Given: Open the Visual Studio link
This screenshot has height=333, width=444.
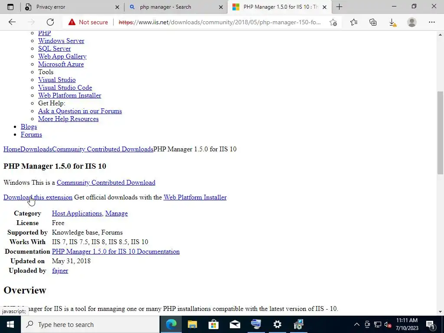Looking at the screenshot, I should pos(57,80).
